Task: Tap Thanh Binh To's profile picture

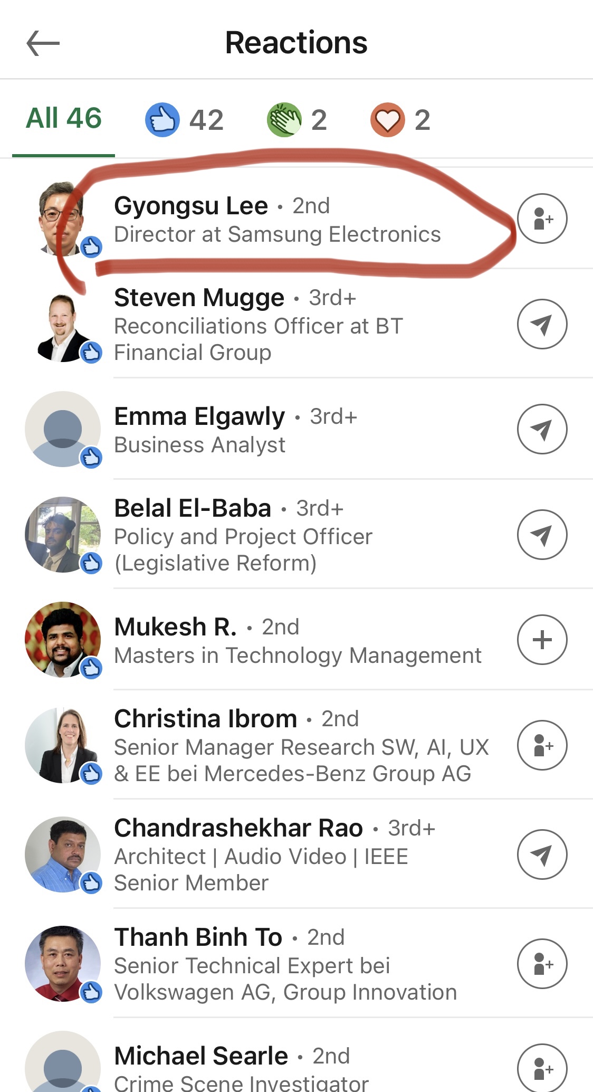Action: pyautogui.click(x=63, y=964)
